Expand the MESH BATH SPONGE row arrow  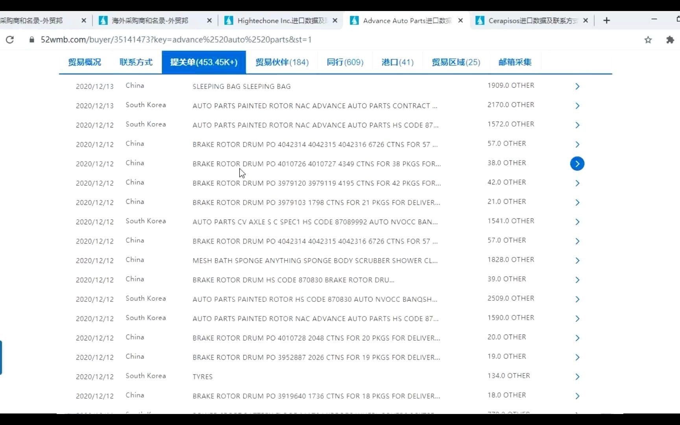tap(577, 261)
